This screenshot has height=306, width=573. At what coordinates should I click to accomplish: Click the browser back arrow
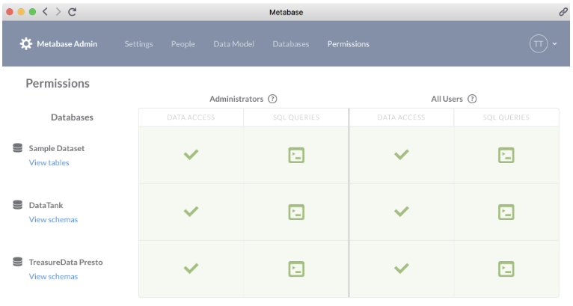pos(45,12)
